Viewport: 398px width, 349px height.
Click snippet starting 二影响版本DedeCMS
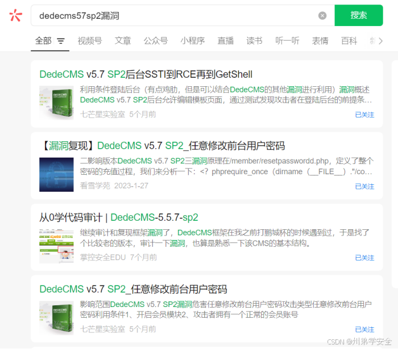pyautogui.click(x=227, y=166)
